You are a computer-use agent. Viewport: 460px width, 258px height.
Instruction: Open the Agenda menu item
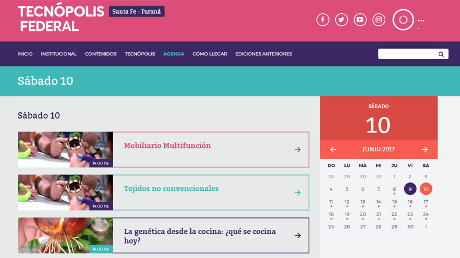pyautogui.click(x=174, y=54)
